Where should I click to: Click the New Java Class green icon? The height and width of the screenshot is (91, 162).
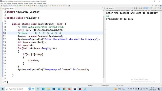pyautogui.click(x=31, y=6)
